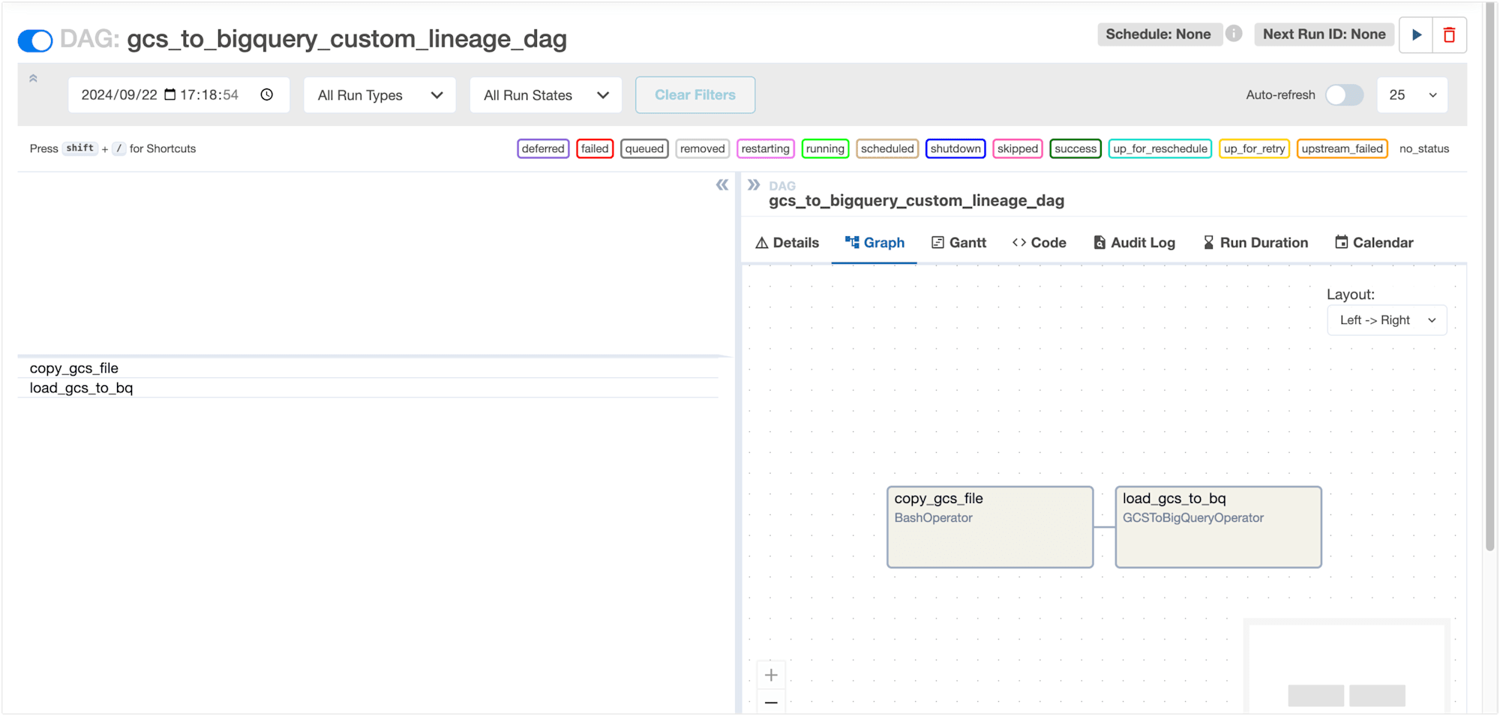Open the All Run States dropdown
The height and width of the screenshot is (716, 1500).
tap(546, 95)
